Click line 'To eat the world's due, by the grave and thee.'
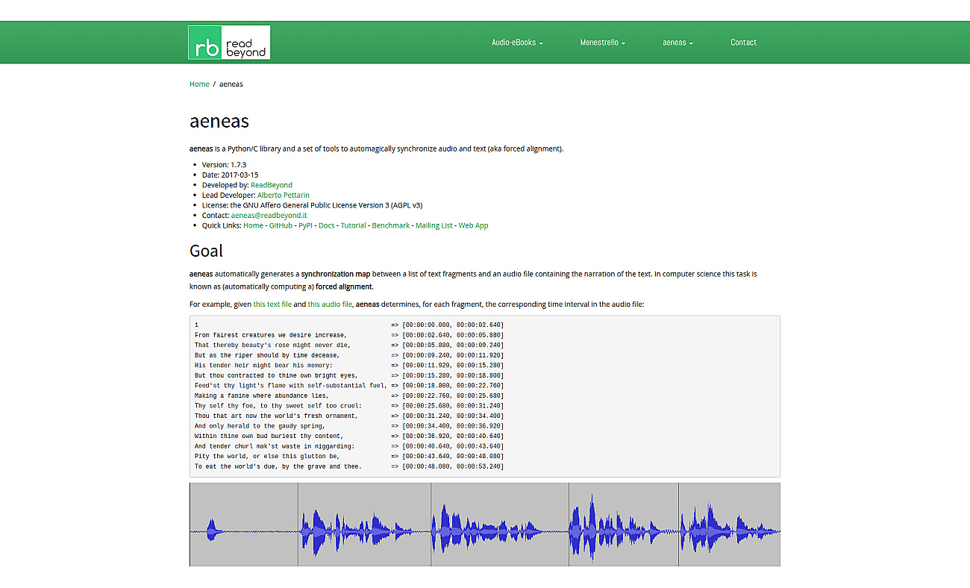970x588 pixels. (x=278, y=466)
